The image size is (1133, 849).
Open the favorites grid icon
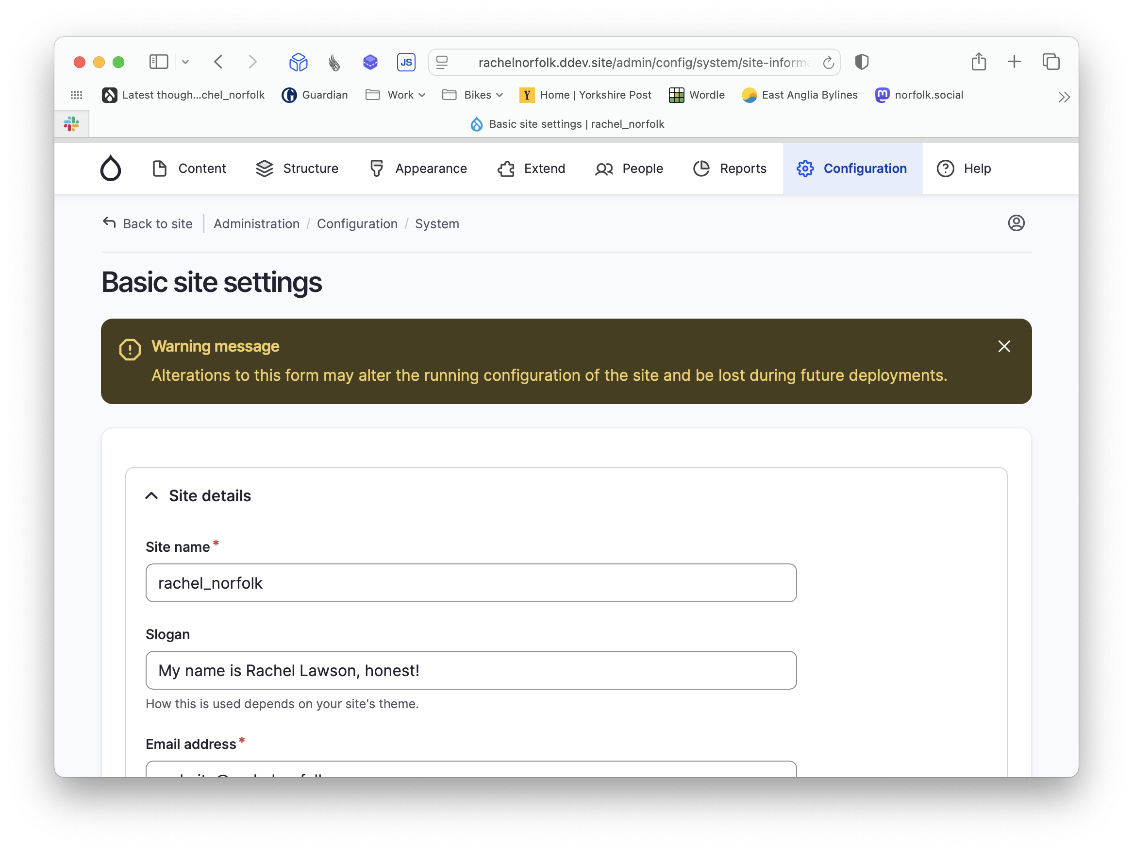pos(76,95)
